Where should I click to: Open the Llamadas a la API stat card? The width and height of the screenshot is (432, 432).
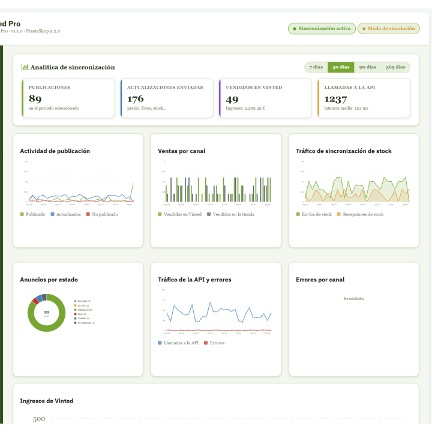[x=364, y=98]
